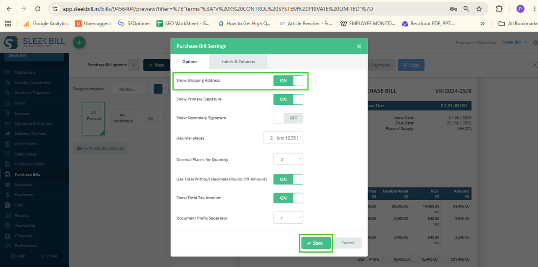The width and height of the screenshot is (538, 267).
Task: Click the Email link in the sidebar footer
Action: click(49, 256)
